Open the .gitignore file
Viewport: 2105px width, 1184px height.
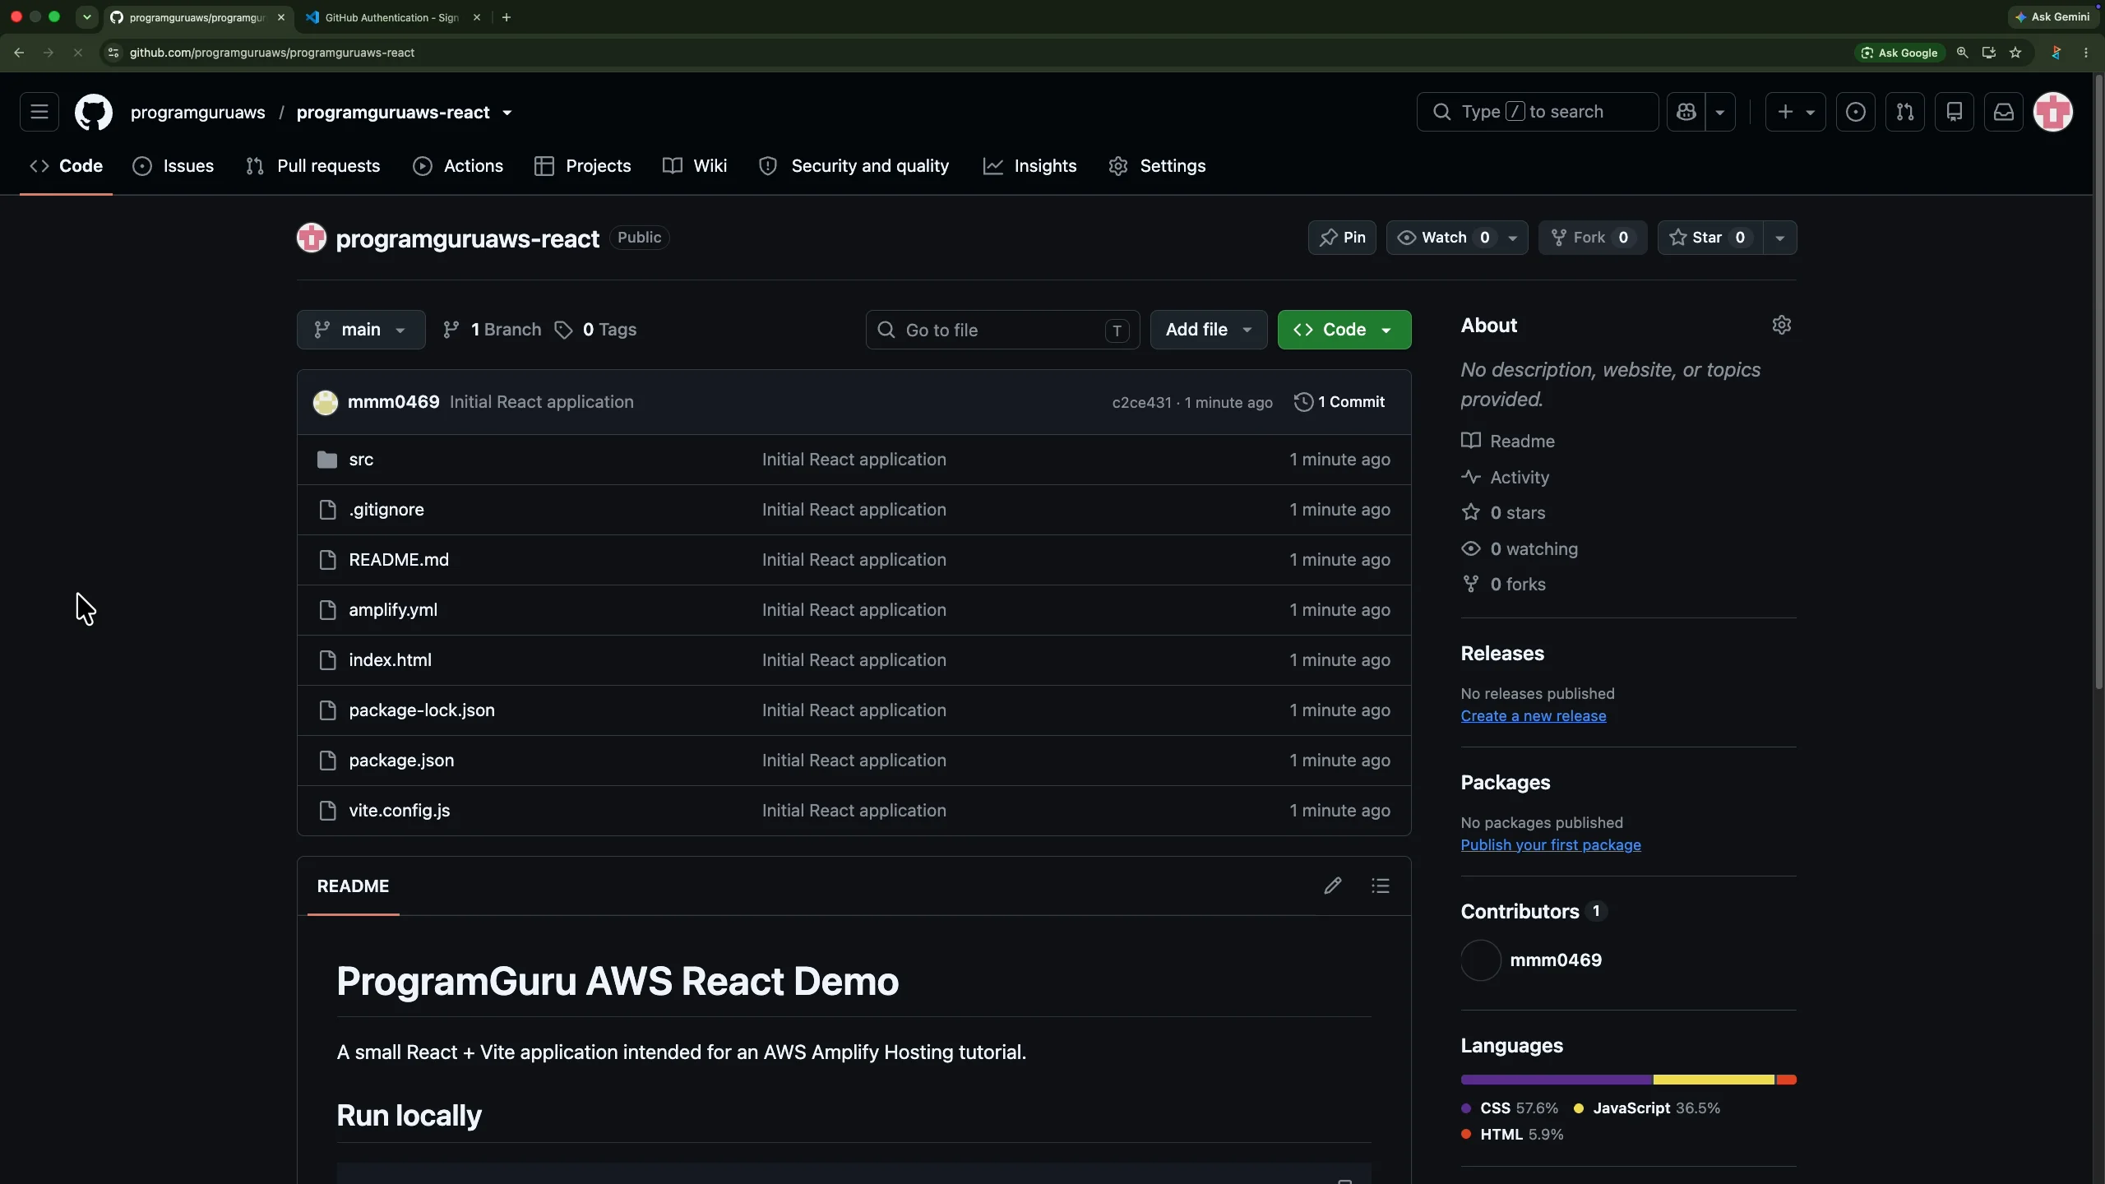(x=386, y=510)
